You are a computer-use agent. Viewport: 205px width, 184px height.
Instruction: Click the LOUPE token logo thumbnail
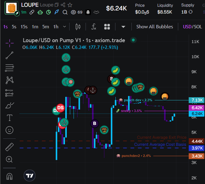[x=11, y=8]
